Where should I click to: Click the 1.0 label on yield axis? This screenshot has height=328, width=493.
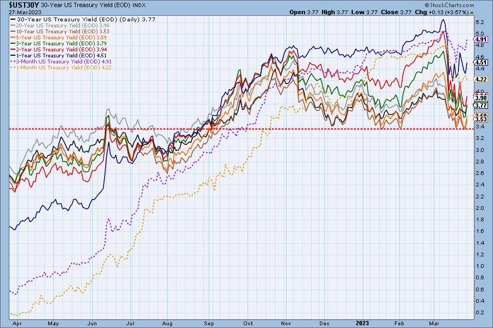(480, 266)
